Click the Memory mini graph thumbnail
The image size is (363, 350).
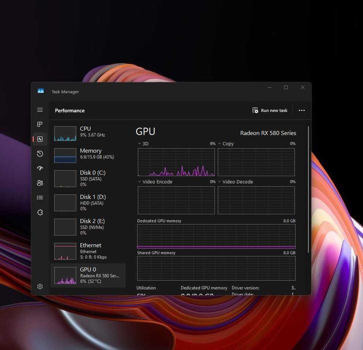(65, 155)
